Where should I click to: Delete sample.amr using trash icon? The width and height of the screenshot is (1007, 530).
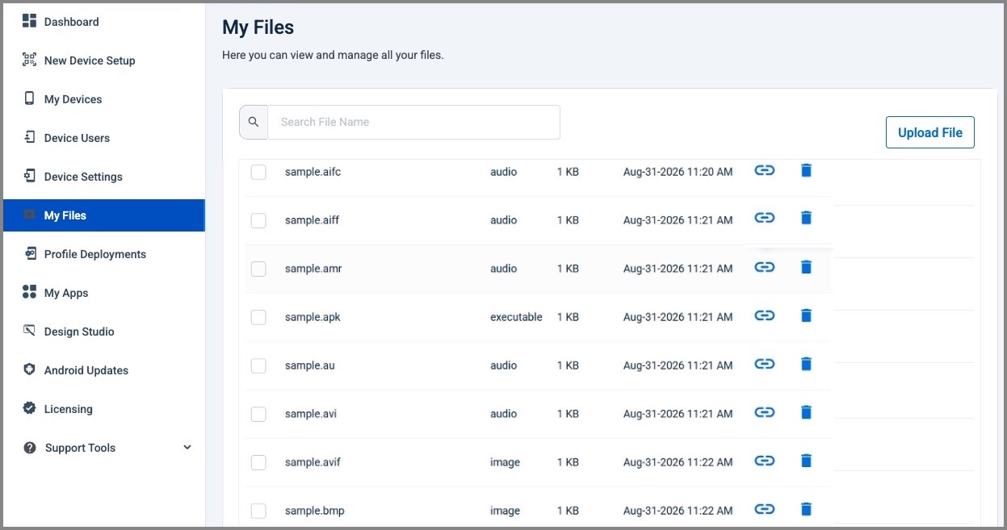[x=805, y=267]
